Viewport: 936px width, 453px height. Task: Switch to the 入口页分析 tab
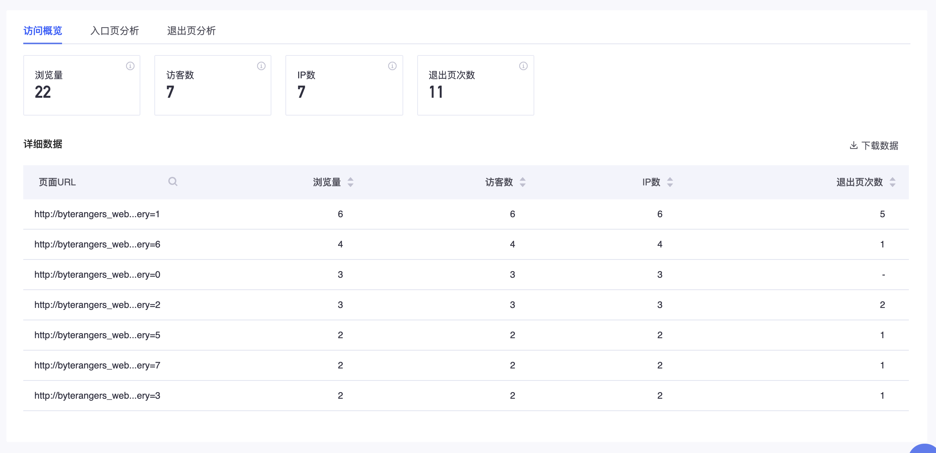pyautogui.click(x=114, y=31)
